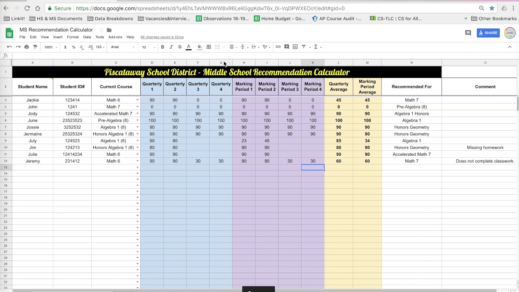Screen dimensions: 519x292
Task: Select column L header
Action: (x=339, y=62)
